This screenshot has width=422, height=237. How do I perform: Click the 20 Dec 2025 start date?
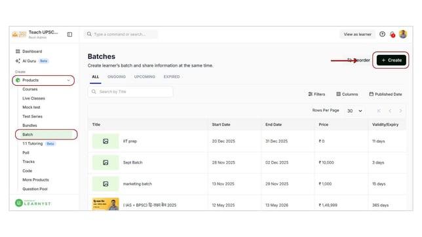coord(223,141)
